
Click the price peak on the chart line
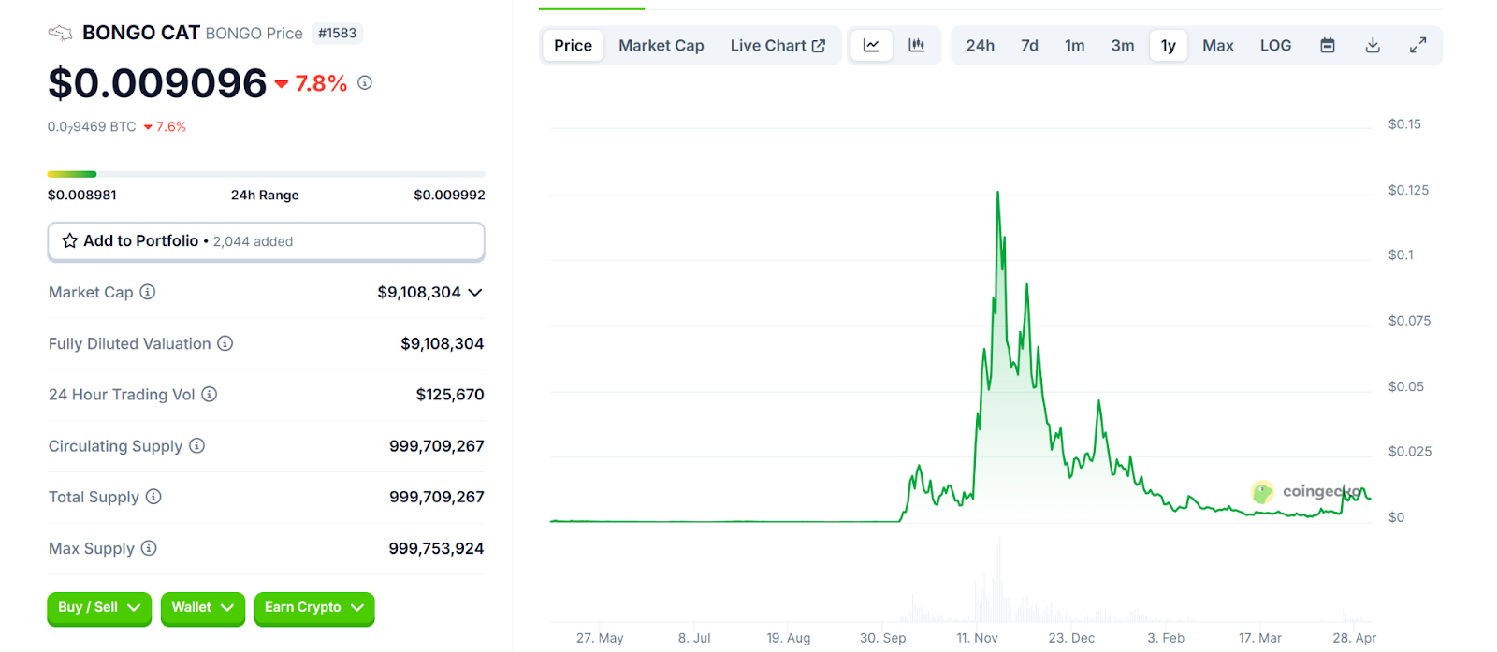(x=997, y=193)
